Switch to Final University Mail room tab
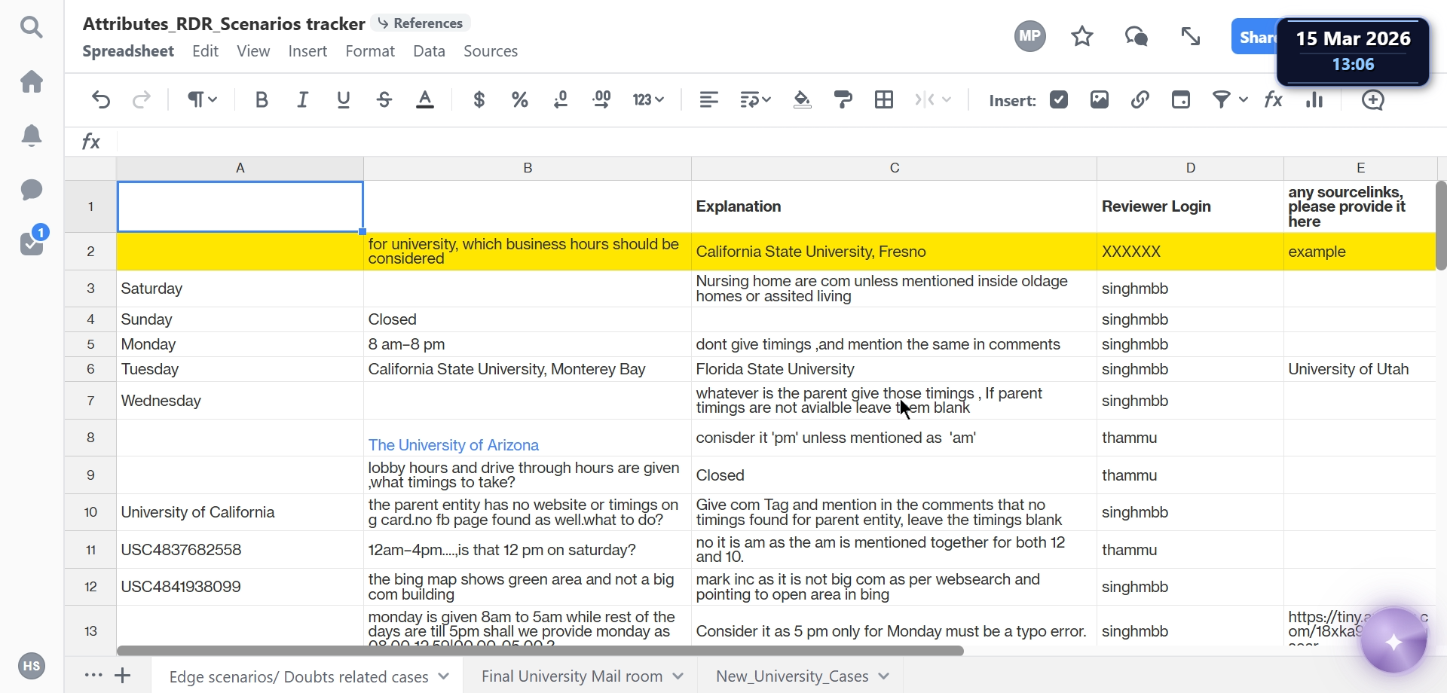 click(x=571, y=676)
